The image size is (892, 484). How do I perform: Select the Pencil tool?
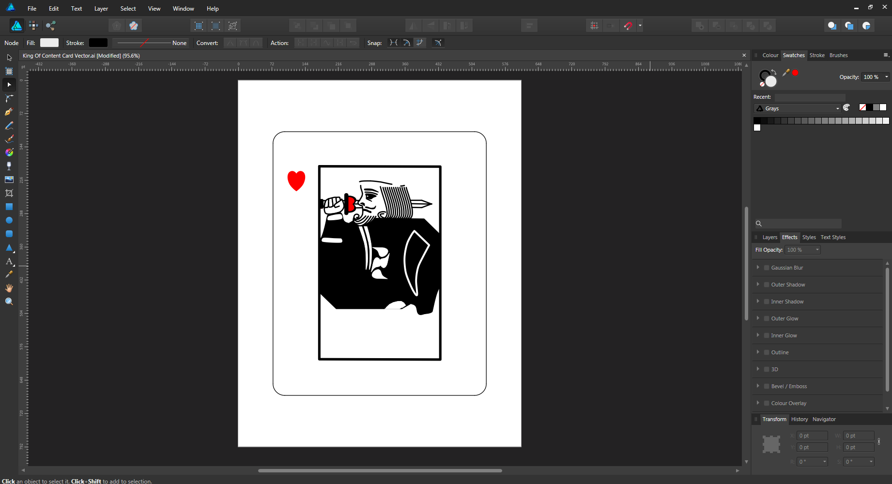(x=9, y=125)
